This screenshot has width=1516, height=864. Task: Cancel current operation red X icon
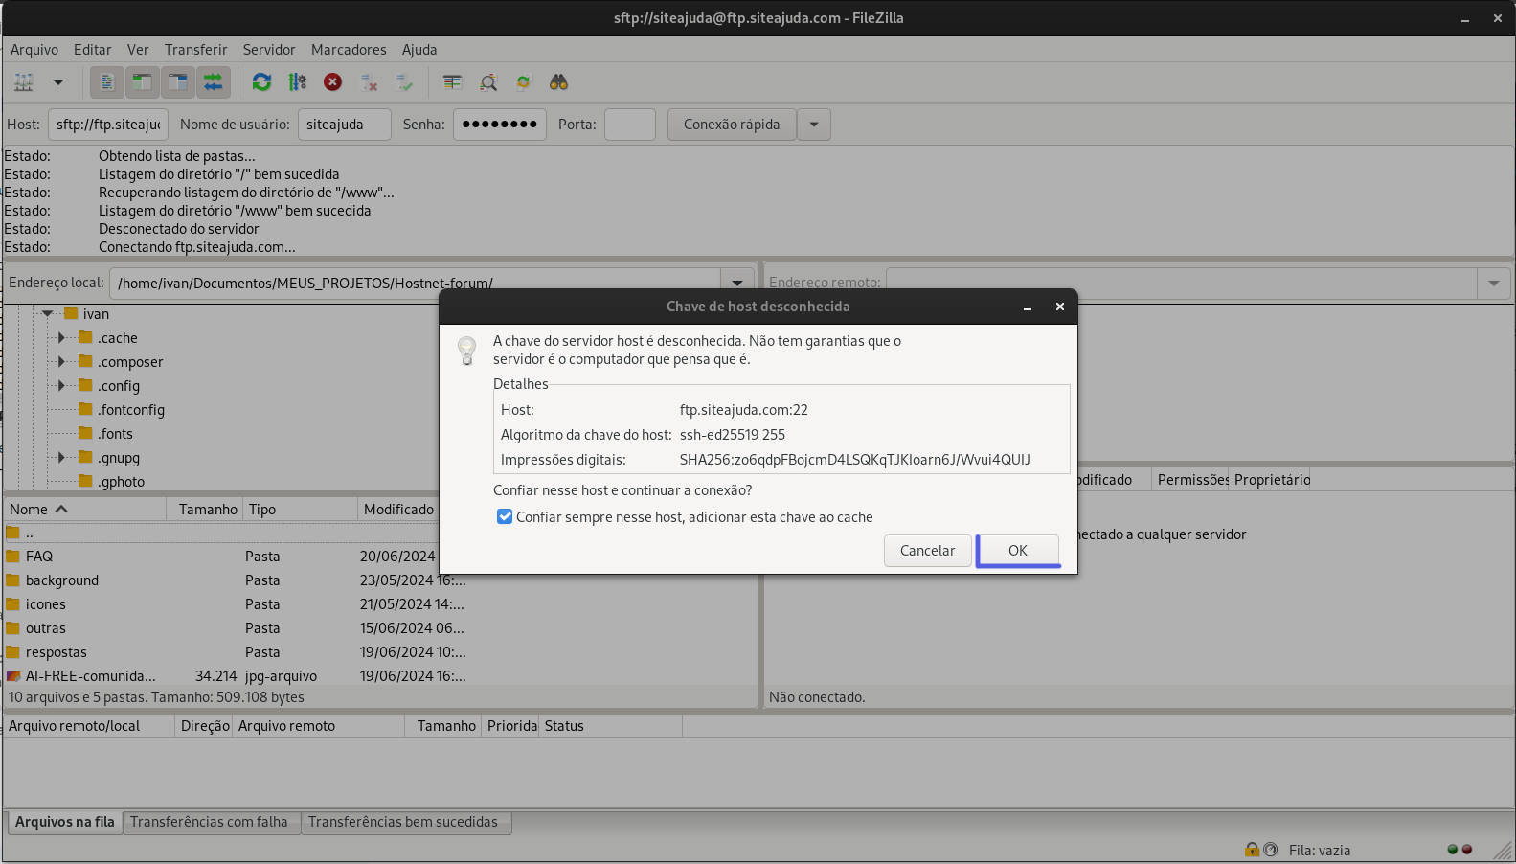pyautogui.click(x=332, y=82)
